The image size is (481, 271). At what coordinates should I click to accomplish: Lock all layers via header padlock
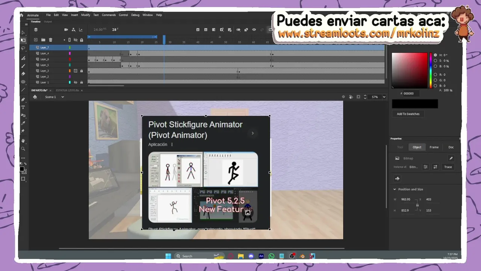click(x=82, y=40)
